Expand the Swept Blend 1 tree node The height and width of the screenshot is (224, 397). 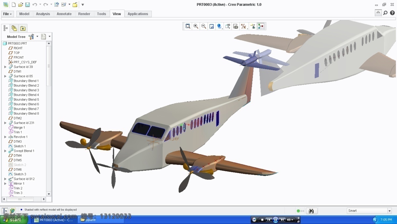(5, 151)
